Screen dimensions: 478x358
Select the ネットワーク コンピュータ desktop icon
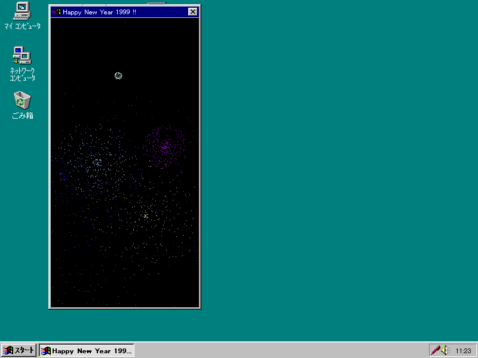click(x=22, y=55)
